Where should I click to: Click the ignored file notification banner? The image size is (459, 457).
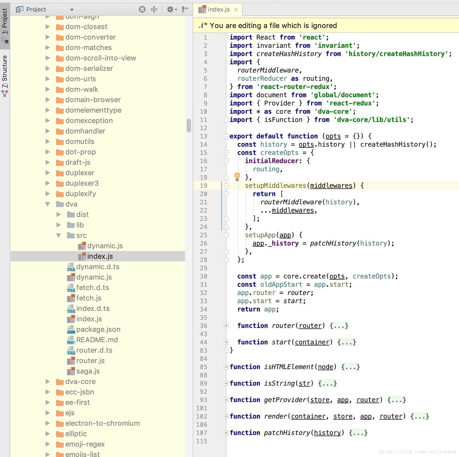(326, 26)
